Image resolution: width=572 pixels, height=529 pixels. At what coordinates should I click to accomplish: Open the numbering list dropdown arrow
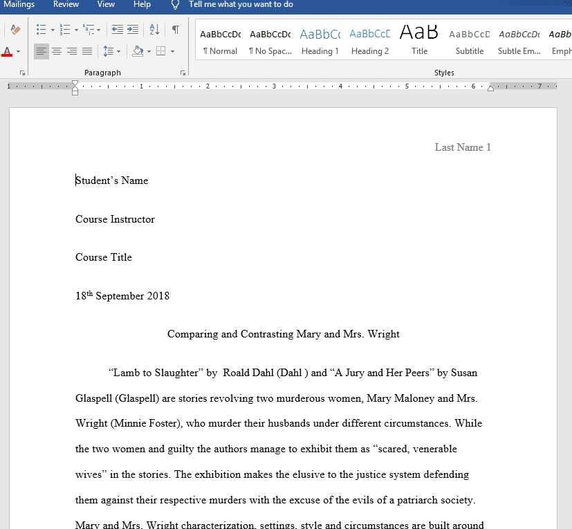75,30
